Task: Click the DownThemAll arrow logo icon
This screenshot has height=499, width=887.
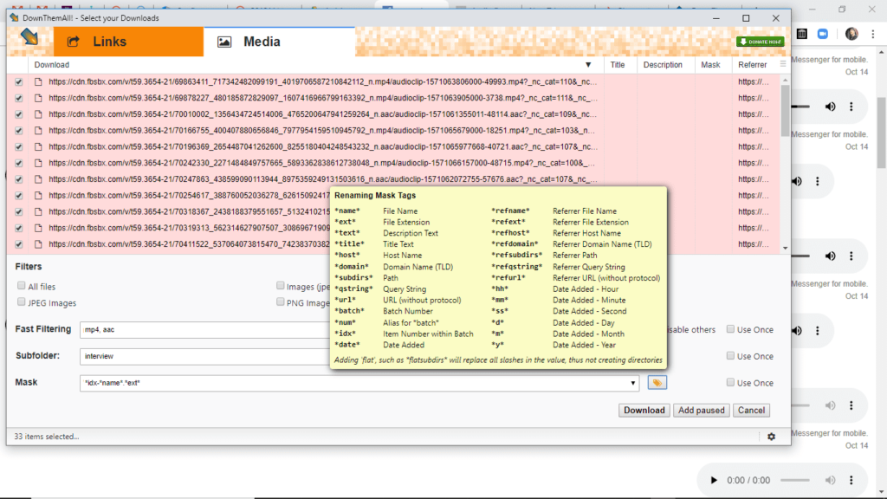Action: click(x=29, y=37)
